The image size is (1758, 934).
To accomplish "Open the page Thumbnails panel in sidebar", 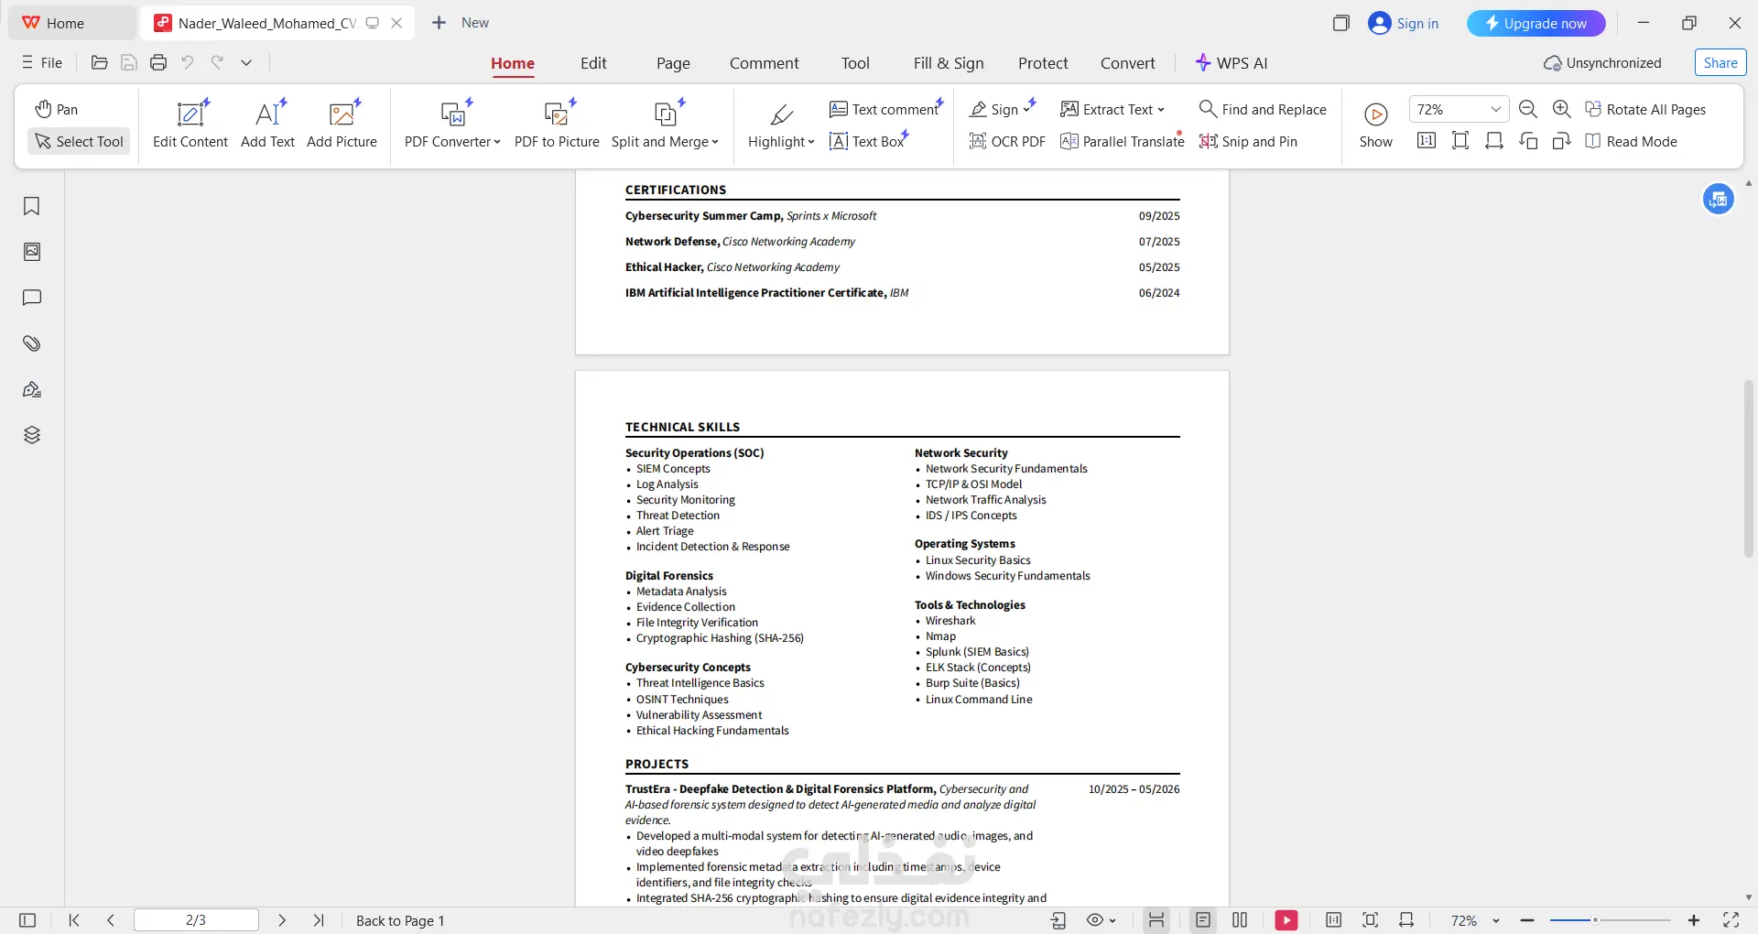I will 32,252.
